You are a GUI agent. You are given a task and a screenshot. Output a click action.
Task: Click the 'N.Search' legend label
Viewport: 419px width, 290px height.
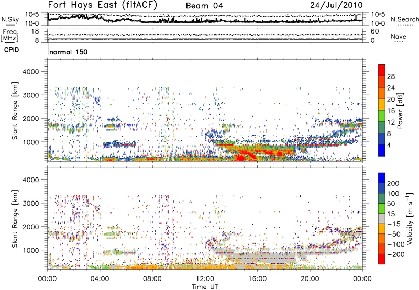pos(405,19)
